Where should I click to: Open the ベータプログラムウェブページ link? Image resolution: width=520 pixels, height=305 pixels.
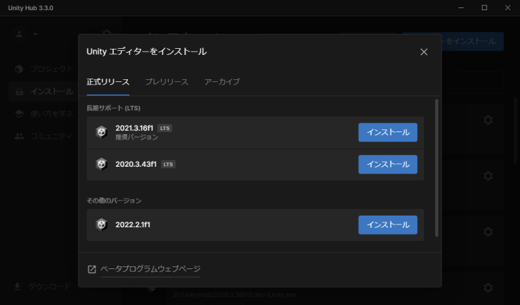(x=150, y=269)
